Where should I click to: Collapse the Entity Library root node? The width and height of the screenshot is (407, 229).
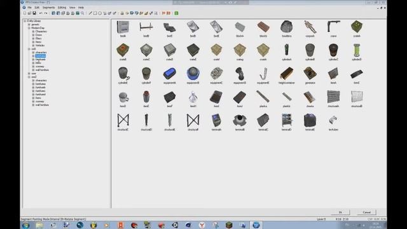point(25,21)
